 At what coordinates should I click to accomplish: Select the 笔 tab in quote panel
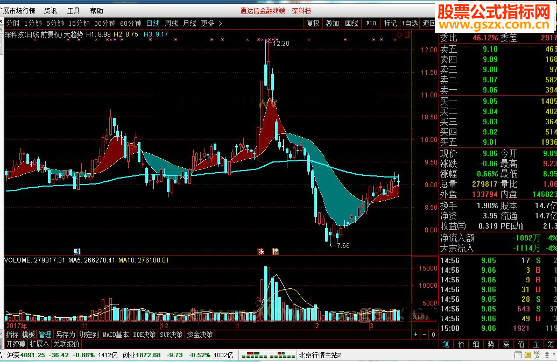pyautogui.click(x=446, y=344)
